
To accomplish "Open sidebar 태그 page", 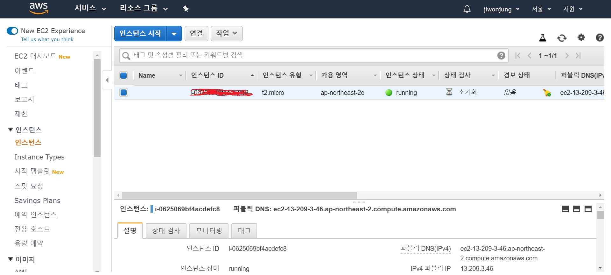I will pos(21,85).
